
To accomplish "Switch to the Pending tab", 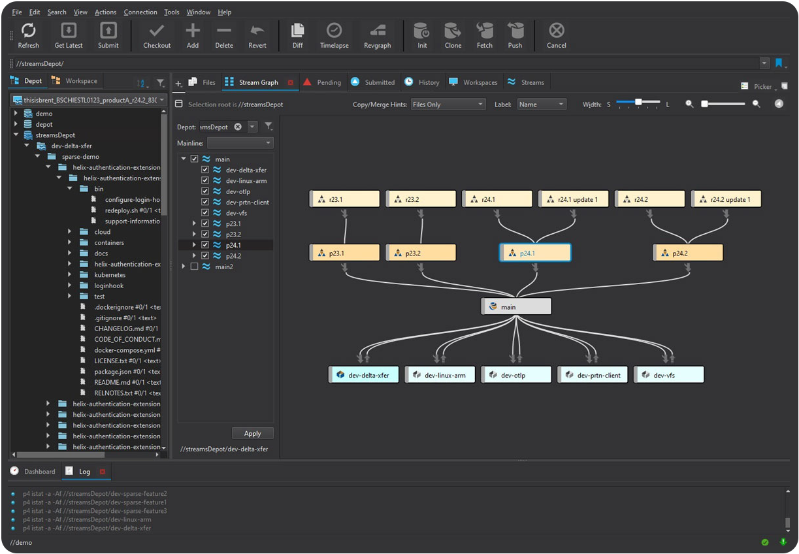I will [x=322, y=82].
